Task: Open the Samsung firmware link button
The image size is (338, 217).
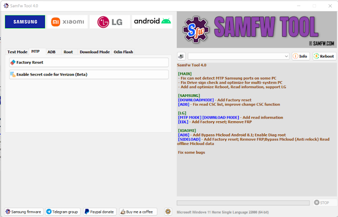Action: 24,212
